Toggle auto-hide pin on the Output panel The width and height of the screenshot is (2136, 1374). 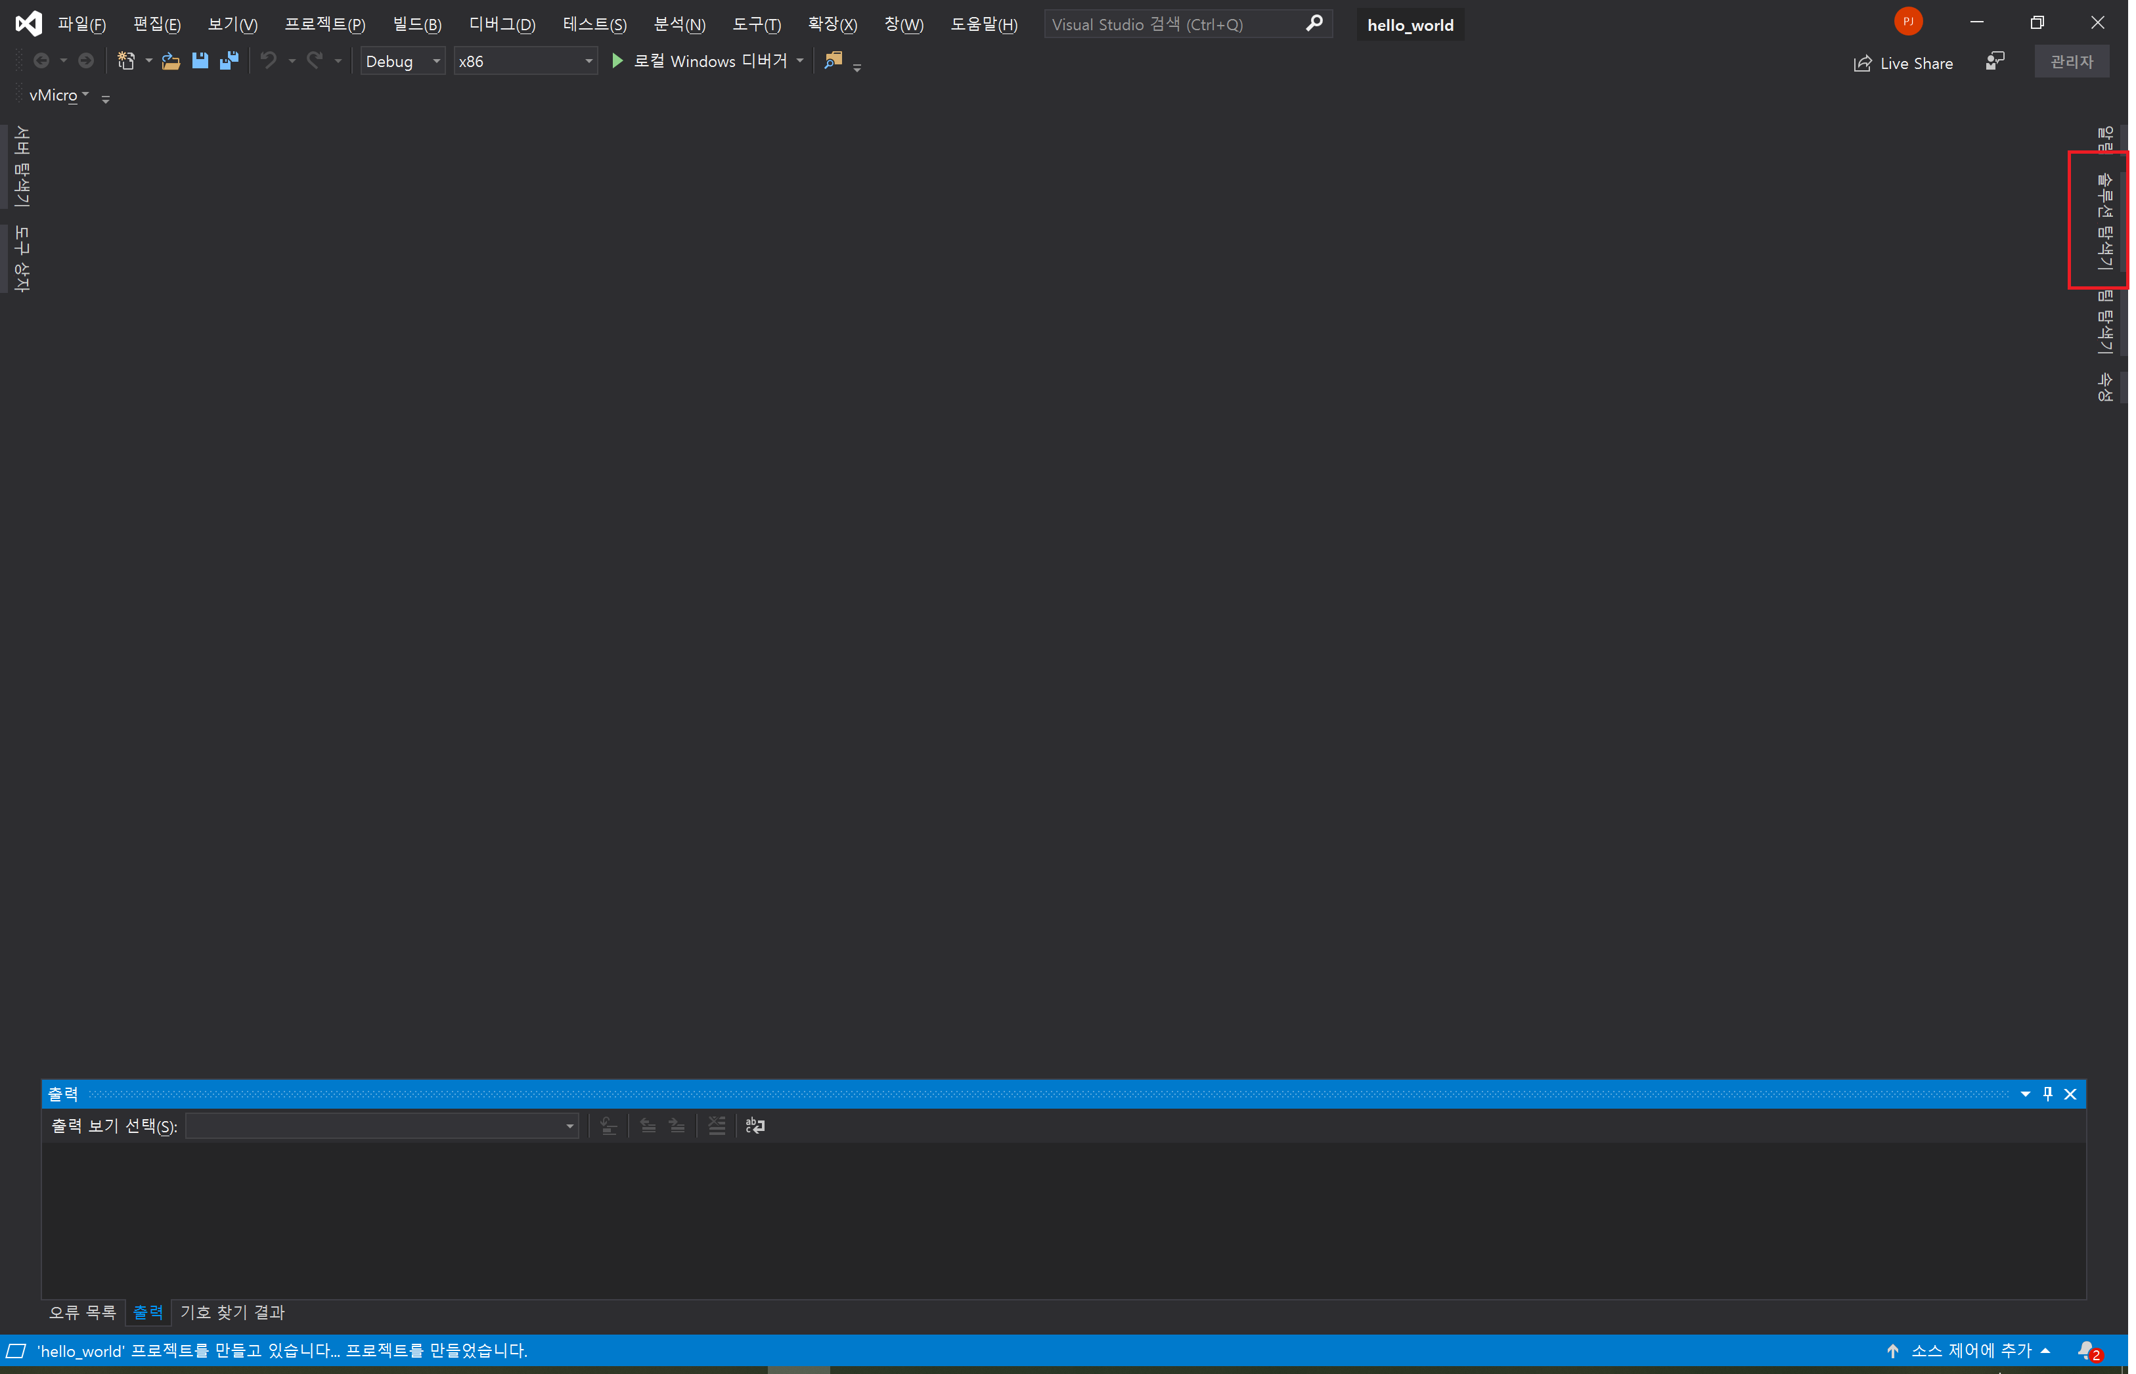tap(2048, 1094)
